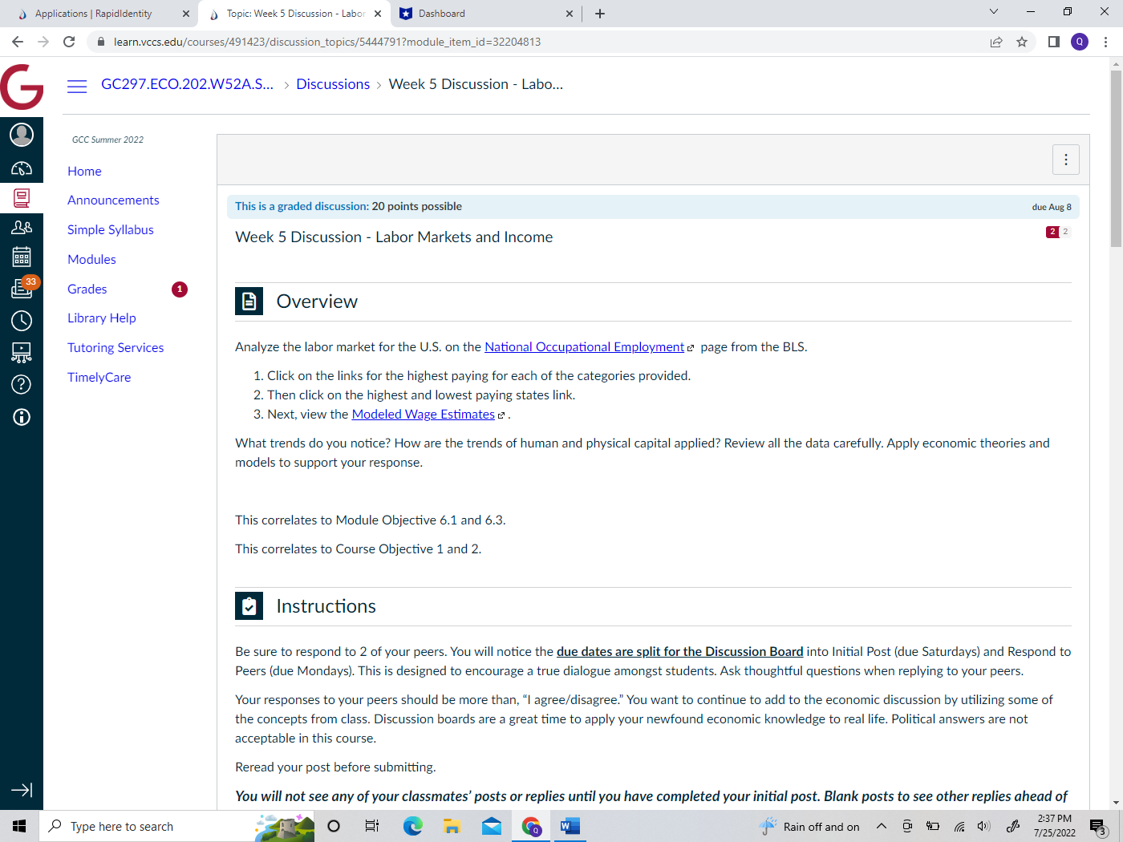Adjust the speaker volume from the system tray
Viewport: 1123px width, 842px height.
[983, 826]
